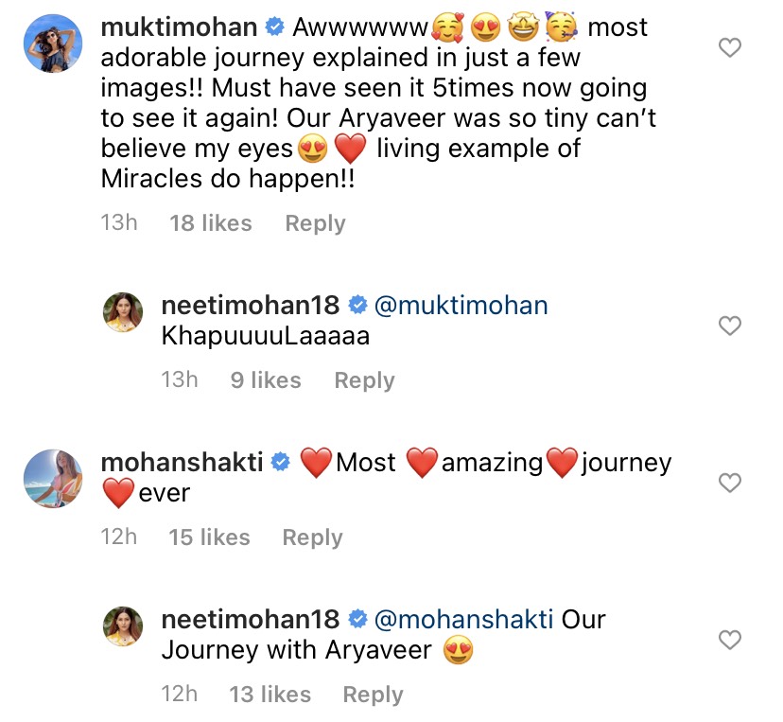The image size is (783, 722).
Task: View the 18 likes on muktimohan's comment
Action: pyautogui.click(x=211, y=223)
